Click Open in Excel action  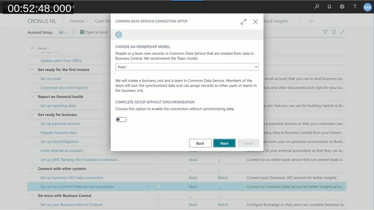coord(94,32)
